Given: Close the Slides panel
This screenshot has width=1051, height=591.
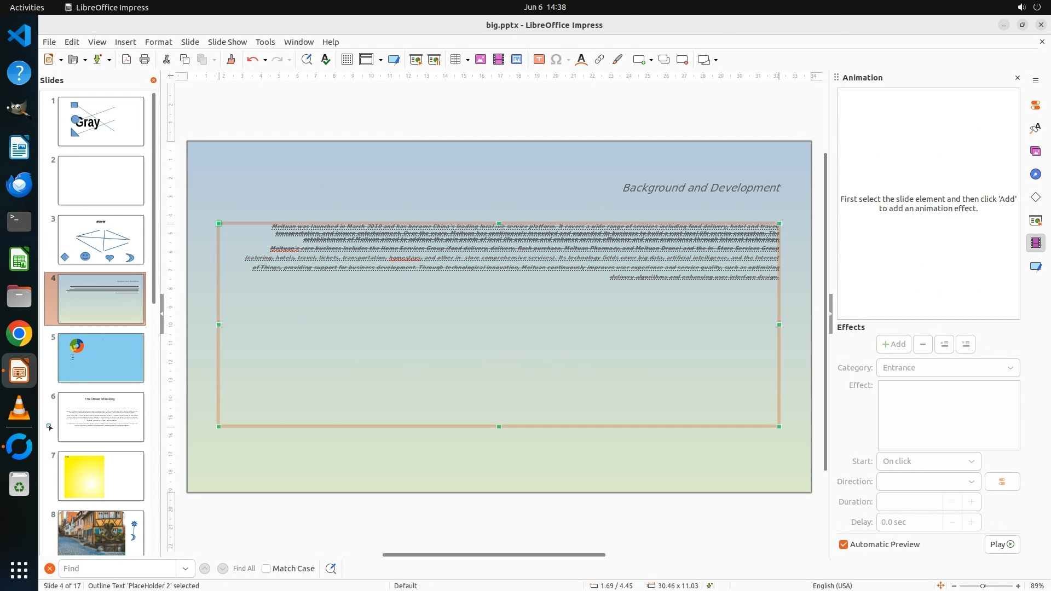Looking at the screenshot, I should tap(153, 80).
